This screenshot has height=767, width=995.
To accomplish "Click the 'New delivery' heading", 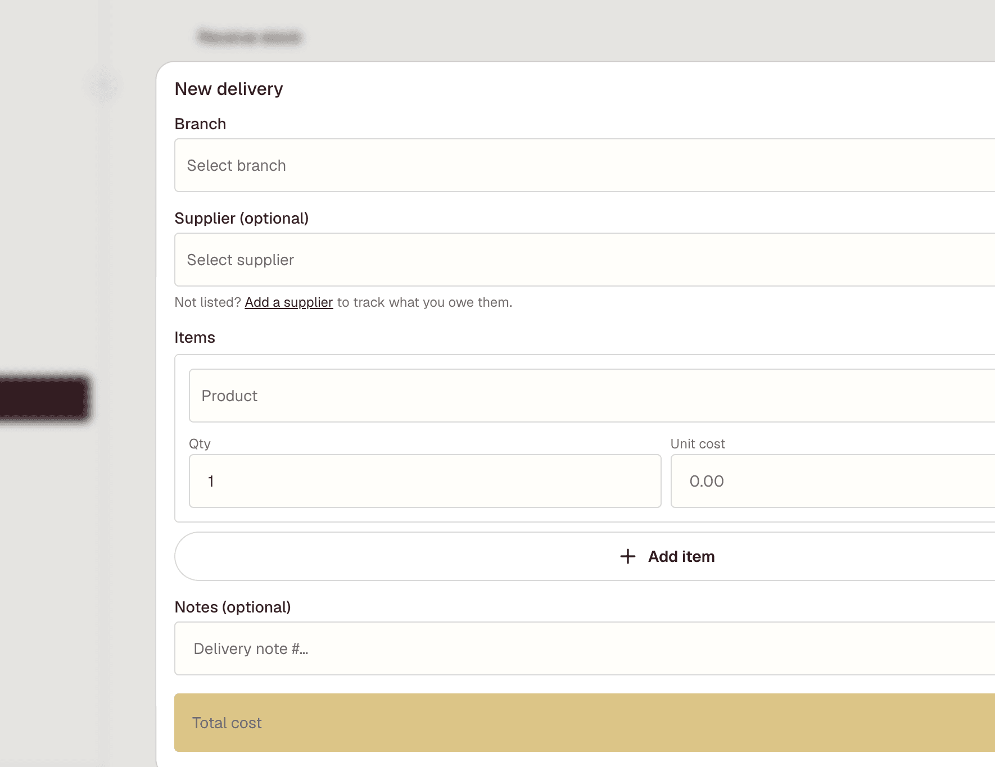I will pos(229,89).
